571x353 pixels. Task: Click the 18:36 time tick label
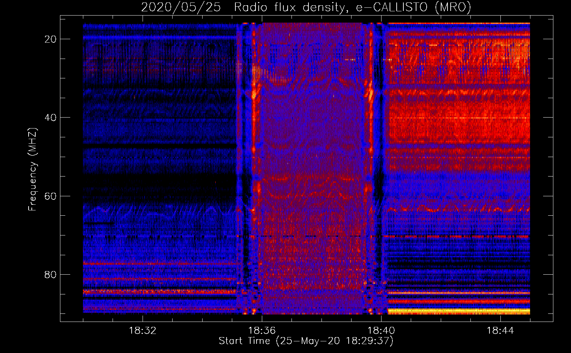tap(262, 331)
